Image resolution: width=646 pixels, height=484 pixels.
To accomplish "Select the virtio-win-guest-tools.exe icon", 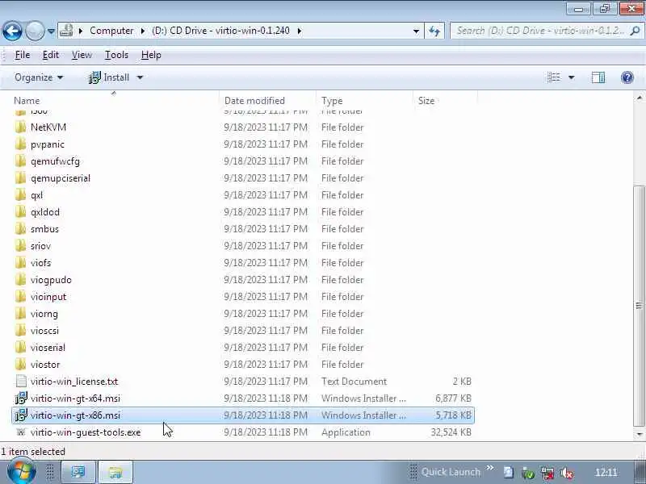I will click(21, 432).
